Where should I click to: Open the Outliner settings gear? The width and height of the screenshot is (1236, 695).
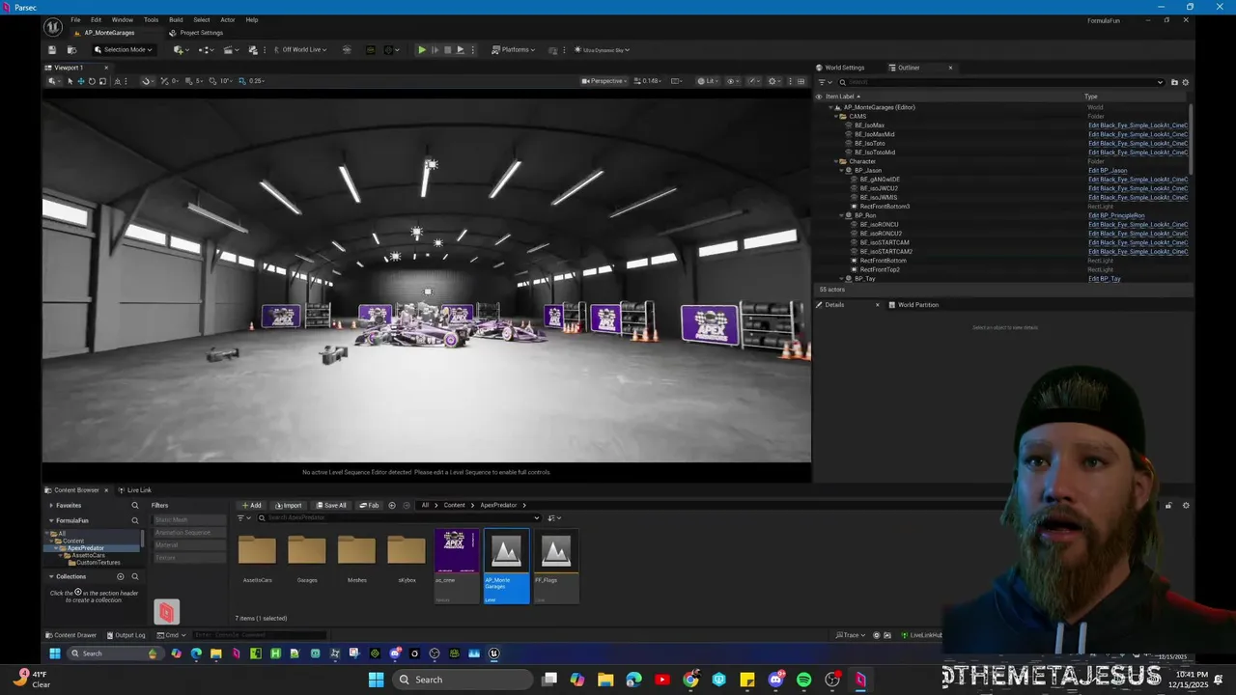click(x=1186, y=82)
